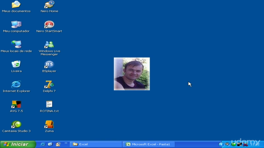Click the black and white square tray icon
This screenshot has height=148, width=264.
[x=239, y=144]
